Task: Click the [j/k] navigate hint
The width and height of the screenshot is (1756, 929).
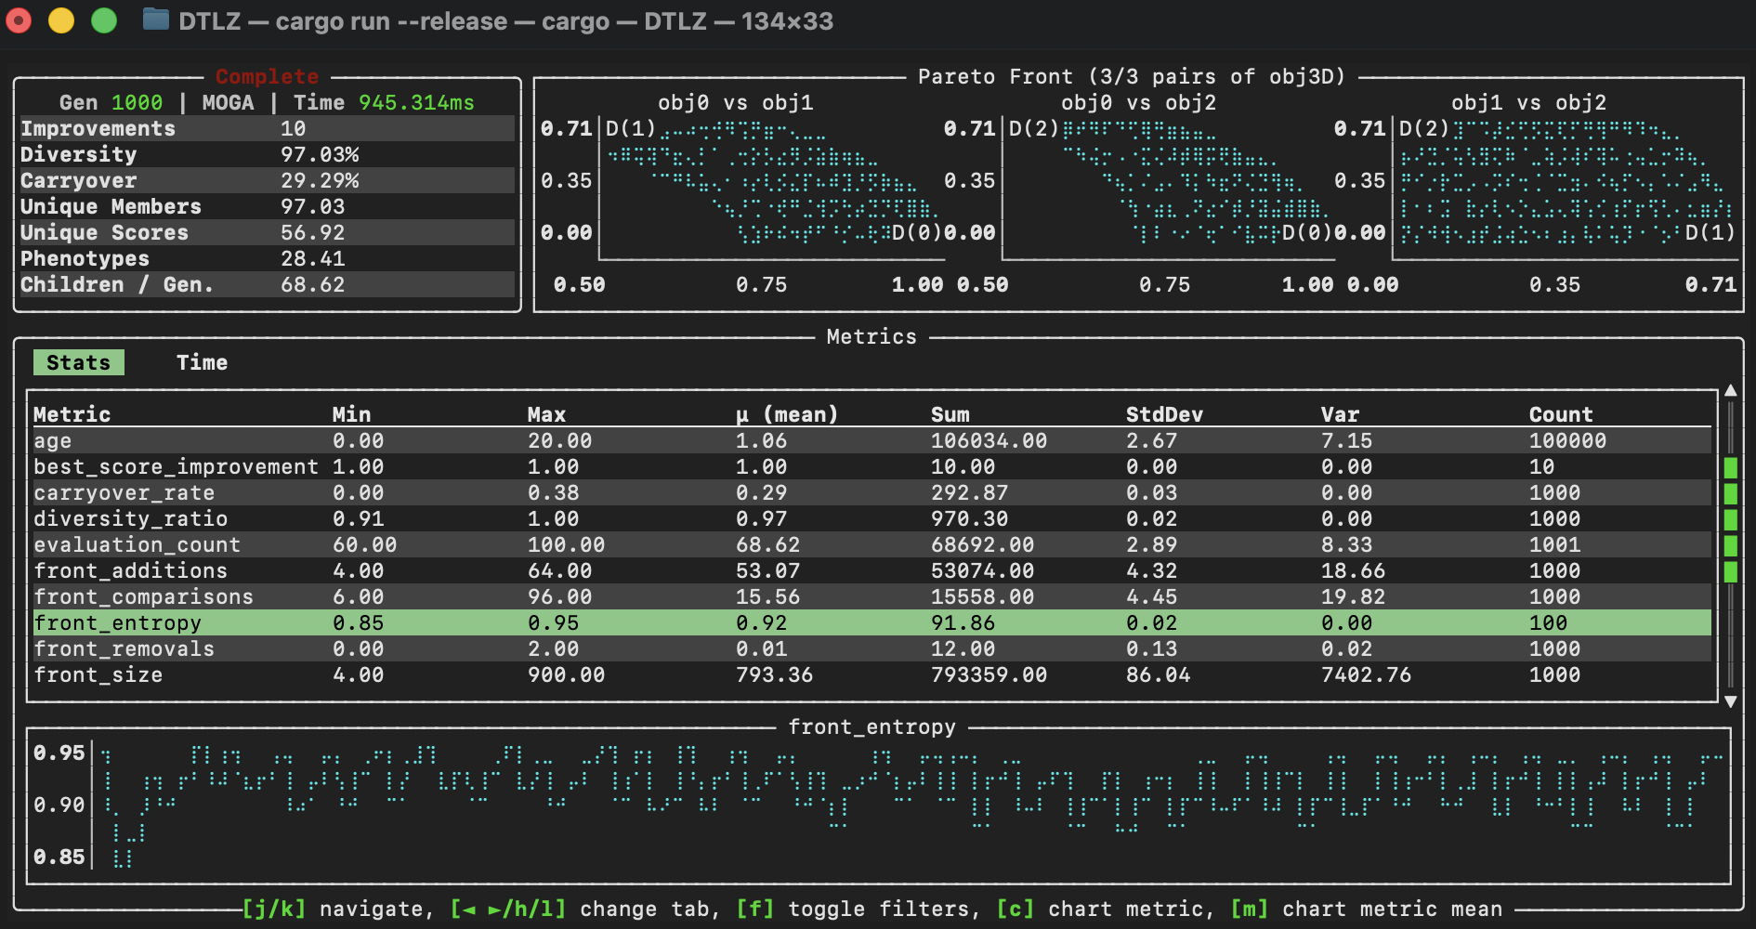Action: 333,909
